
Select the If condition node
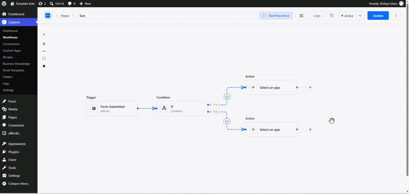click(182, 108)
